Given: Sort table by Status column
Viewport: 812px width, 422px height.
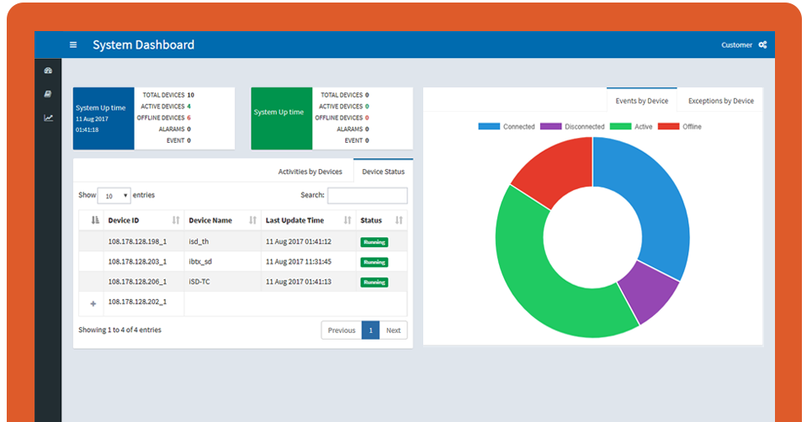Looking at the screenshot, I should [381, 220].
